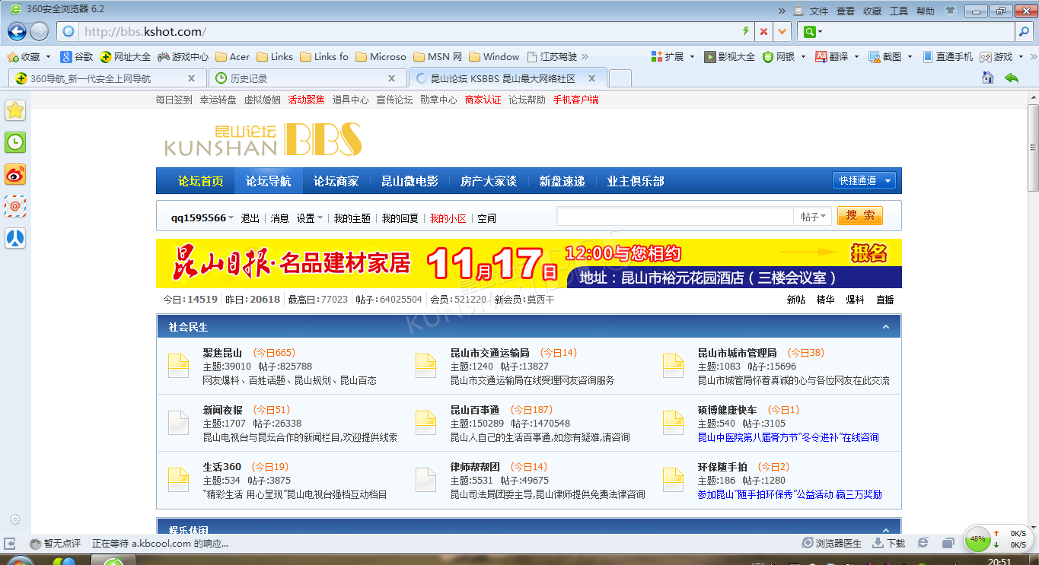This screenshot has width=1039, height=565.
Task: Open a new tab with blank tab button
Action: point(620,78)
